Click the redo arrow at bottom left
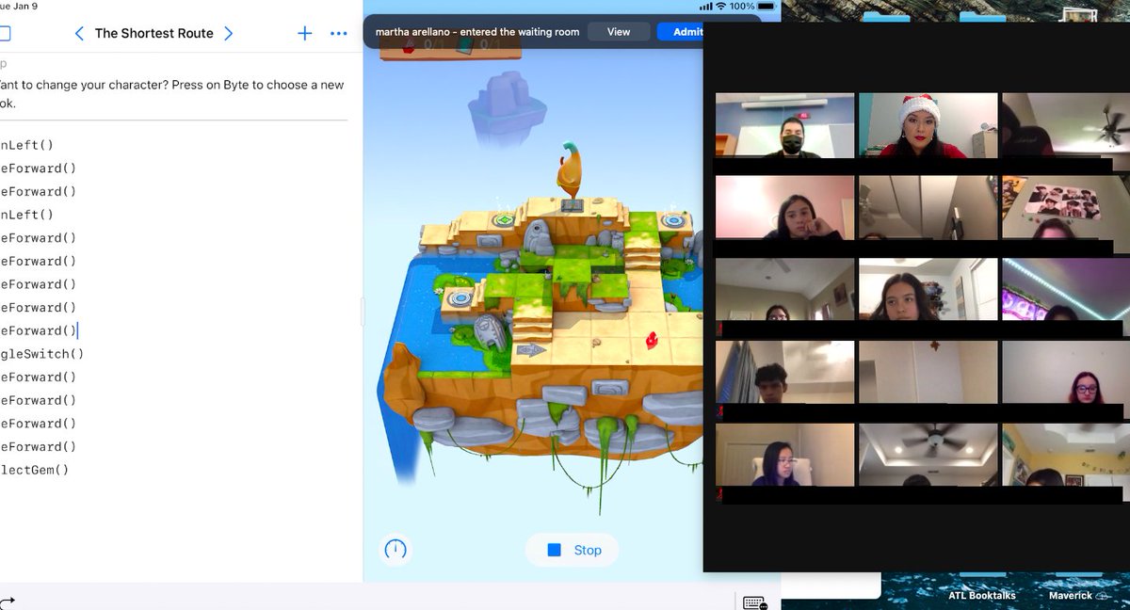The image size is (1130, 610). pos(8,602)
